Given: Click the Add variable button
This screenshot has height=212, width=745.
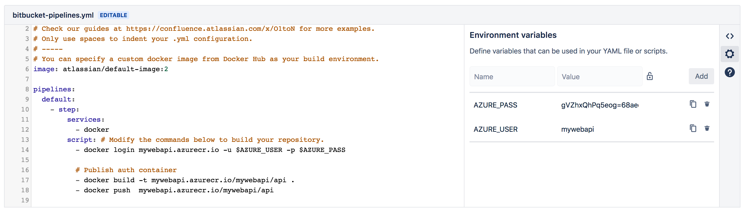Looking at the screenshot, I should click(x=701, y=76).
